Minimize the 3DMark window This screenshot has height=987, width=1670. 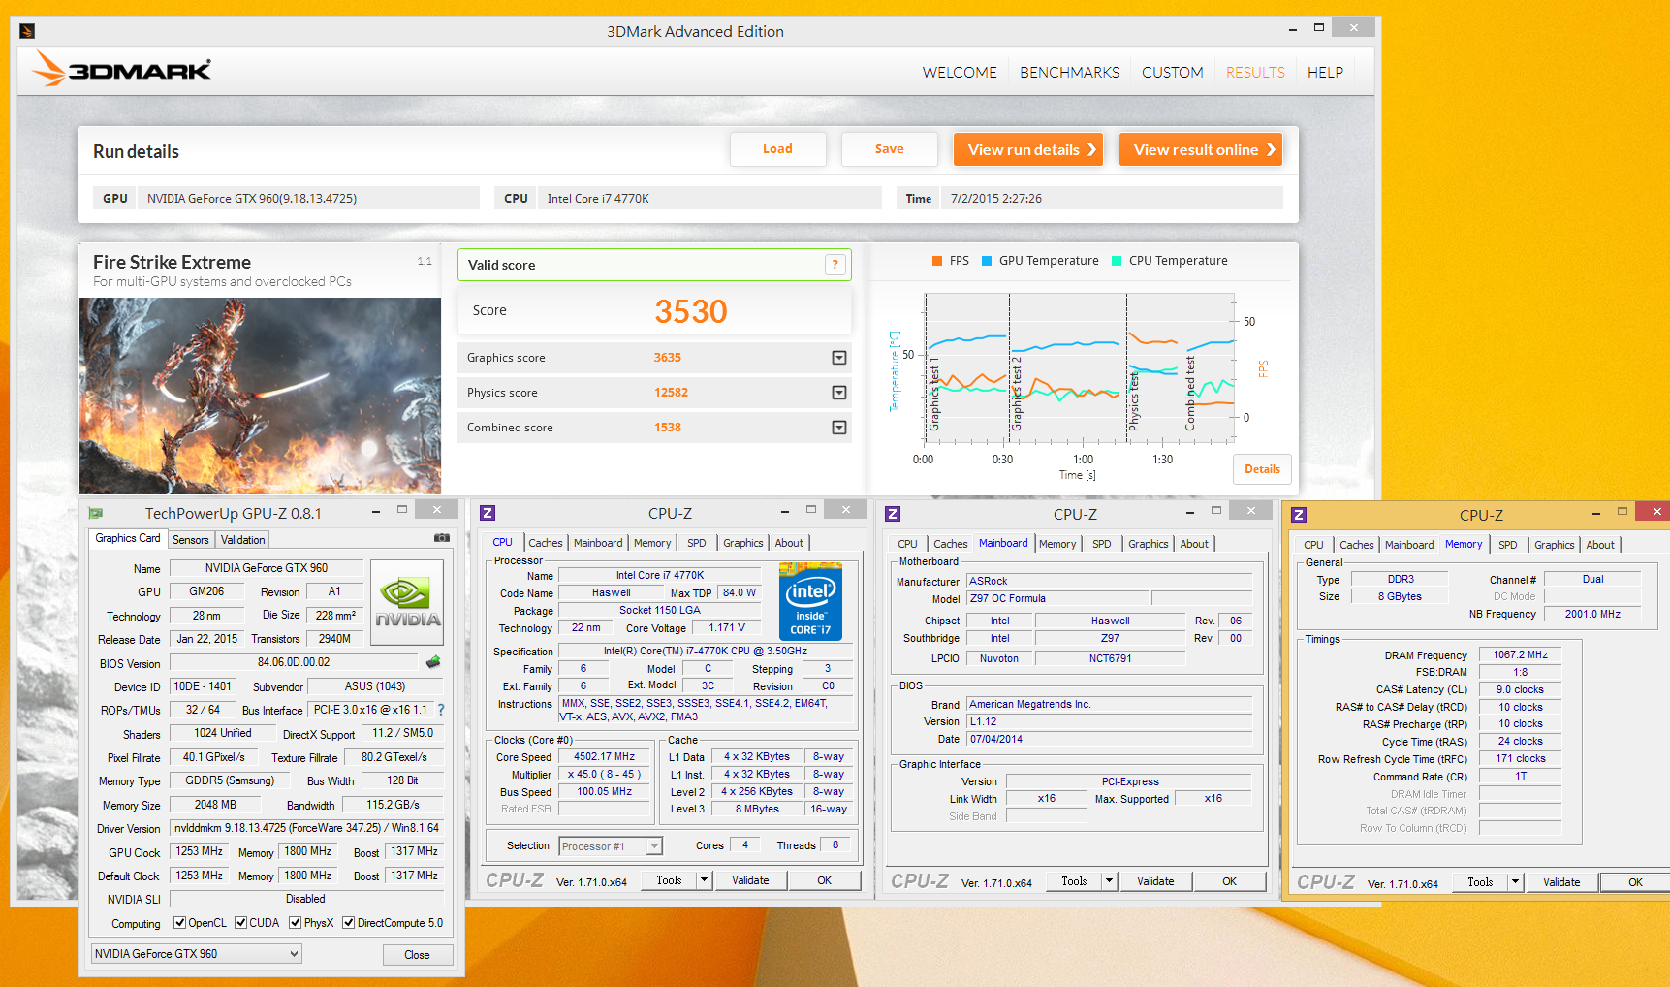pos(1293,29)
